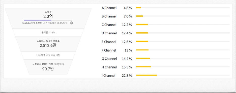Select the D Channel label
Screen dimensions: 236x93
click(109, 33)
